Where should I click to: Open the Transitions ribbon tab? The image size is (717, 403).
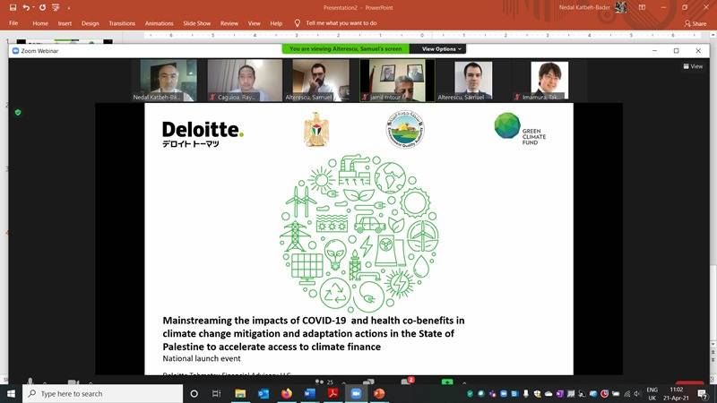(x=122, y=23)
